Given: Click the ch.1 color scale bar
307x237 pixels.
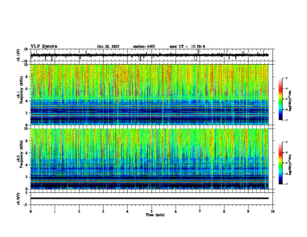Looking at the screenshot, I should [281, 99].
